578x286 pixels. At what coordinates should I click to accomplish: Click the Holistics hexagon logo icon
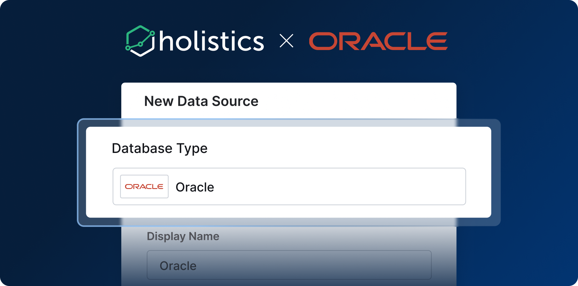pyautogui.click(x=140, y=41)
